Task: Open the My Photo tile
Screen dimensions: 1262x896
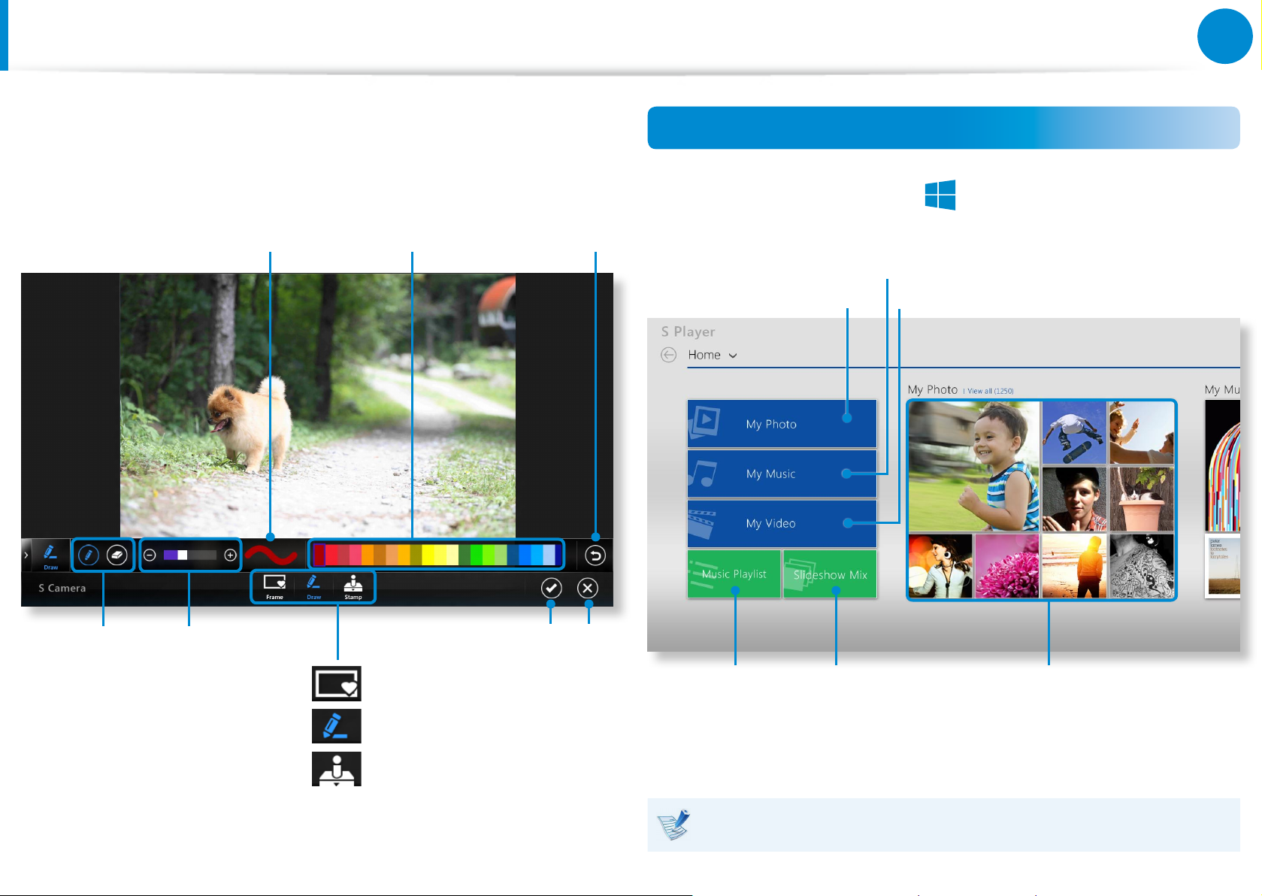Action: click(x=782, y=424)
